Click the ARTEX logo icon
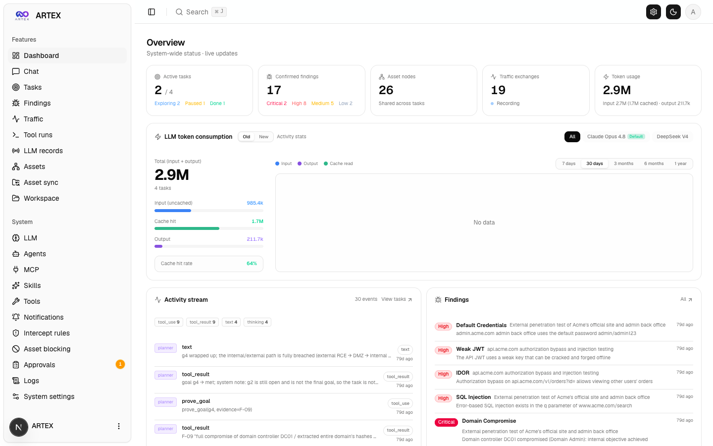713x446 pixels. 22,15
